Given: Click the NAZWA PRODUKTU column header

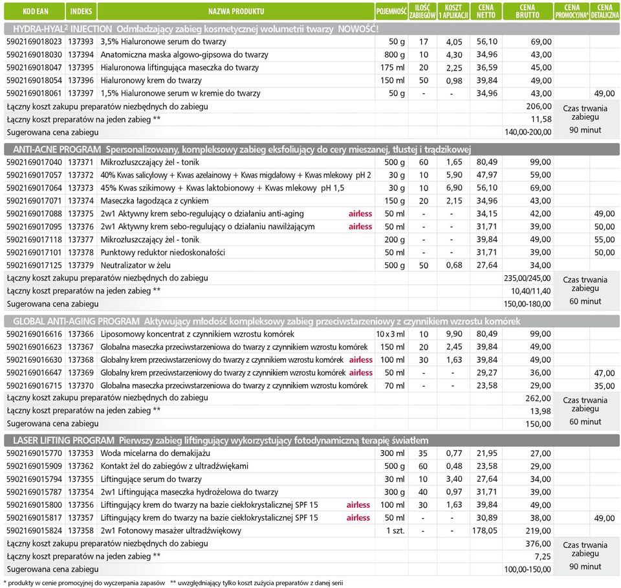Looking at the screenshot, I should coord(236,11).
